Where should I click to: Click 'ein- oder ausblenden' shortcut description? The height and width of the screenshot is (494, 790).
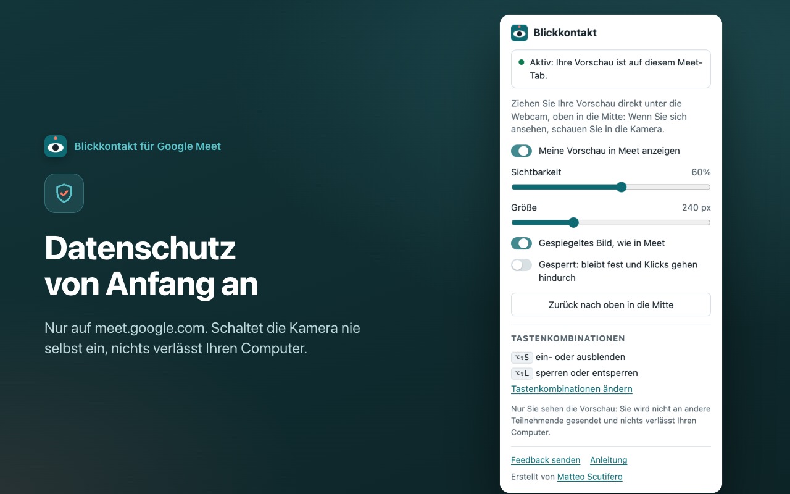coord(580,357)
